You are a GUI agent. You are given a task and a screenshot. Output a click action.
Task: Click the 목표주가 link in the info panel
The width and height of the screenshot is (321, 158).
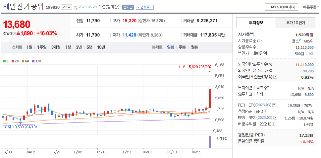pos(263,88)
